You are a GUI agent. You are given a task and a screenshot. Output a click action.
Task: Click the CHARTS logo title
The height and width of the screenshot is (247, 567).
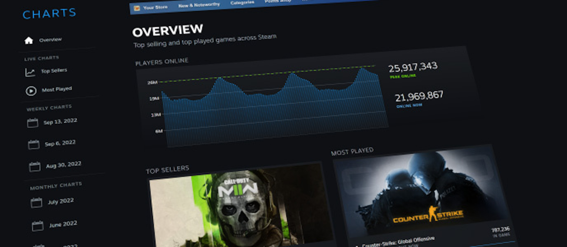click(x=49, y=14)
